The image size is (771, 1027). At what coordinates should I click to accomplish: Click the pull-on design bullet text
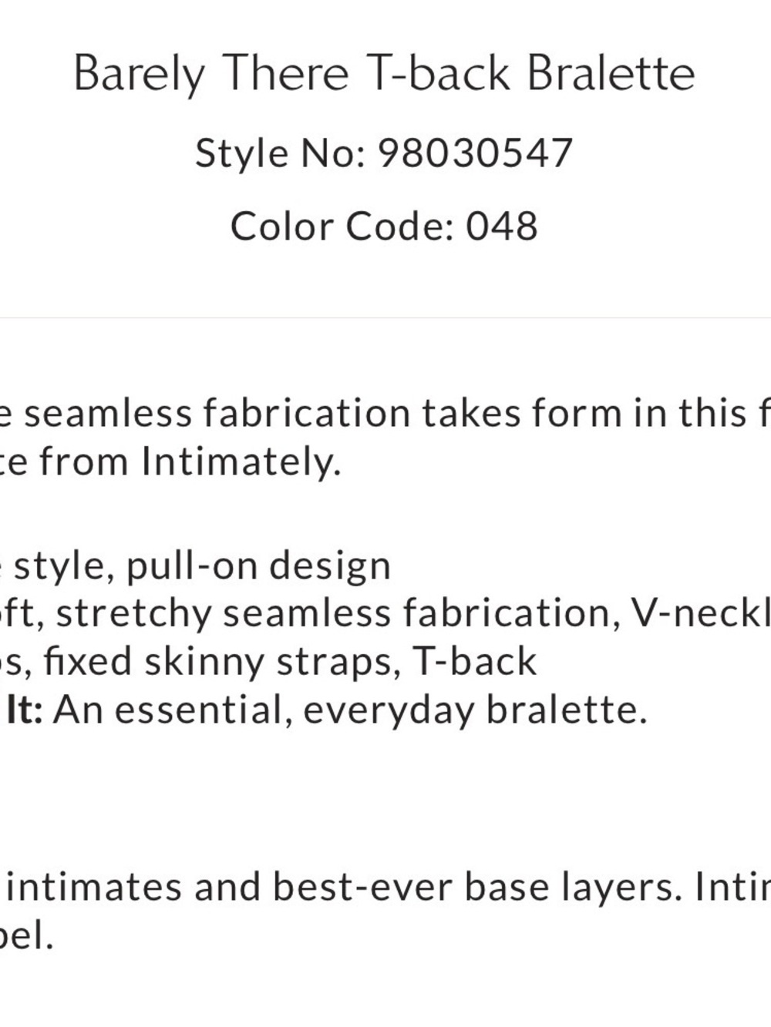pyautogui.click(x=258, y=566)
